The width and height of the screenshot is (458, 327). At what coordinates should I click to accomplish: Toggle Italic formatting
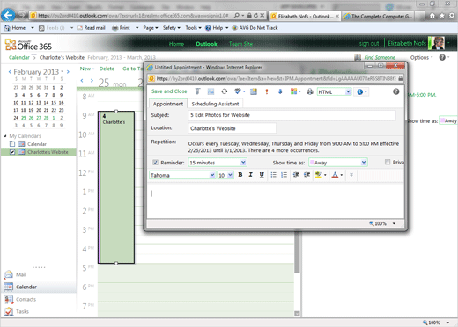250,175
